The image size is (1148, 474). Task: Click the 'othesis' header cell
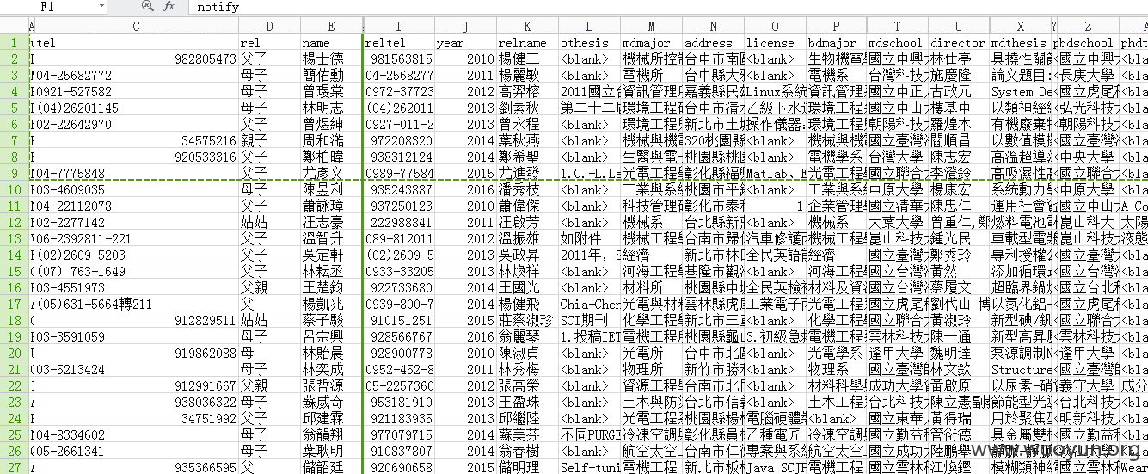click(589, 42)
